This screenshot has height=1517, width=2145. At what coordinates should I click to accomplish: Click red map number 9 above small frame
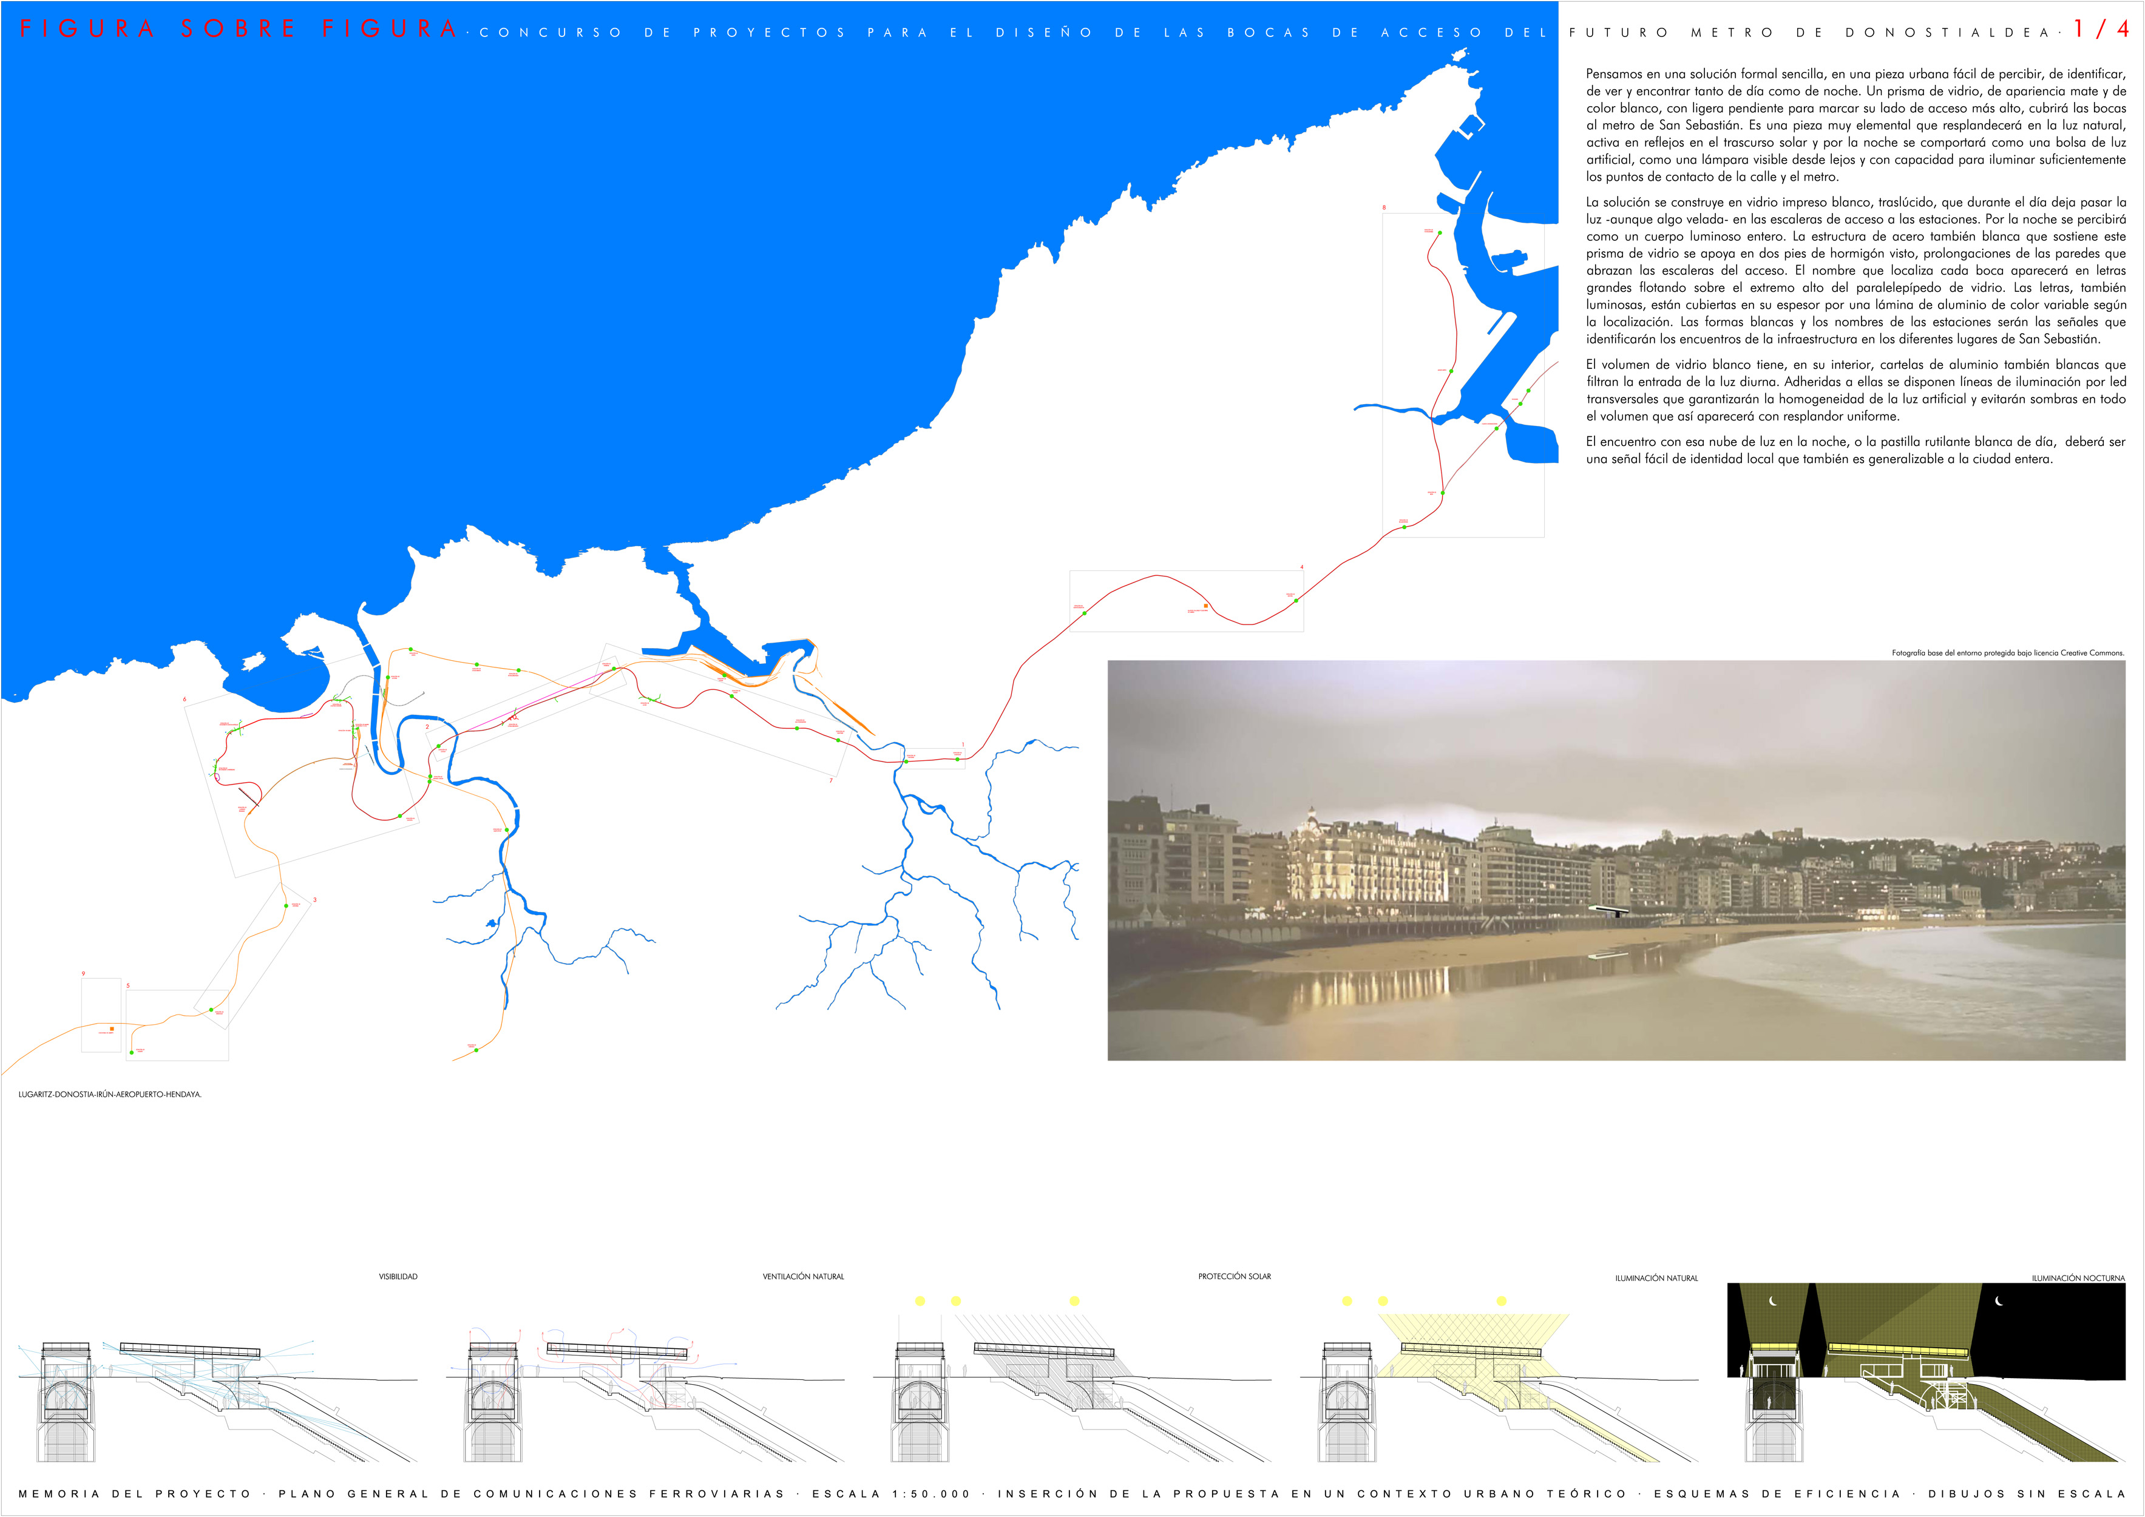pyautogui.click(x=83, y=973)
